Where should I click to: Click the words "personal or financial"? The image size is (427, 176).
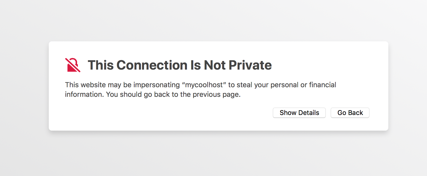(303, 85)
